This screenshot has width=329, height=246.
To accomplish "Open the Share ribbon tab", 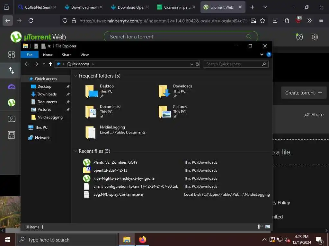I will [67, 55].
